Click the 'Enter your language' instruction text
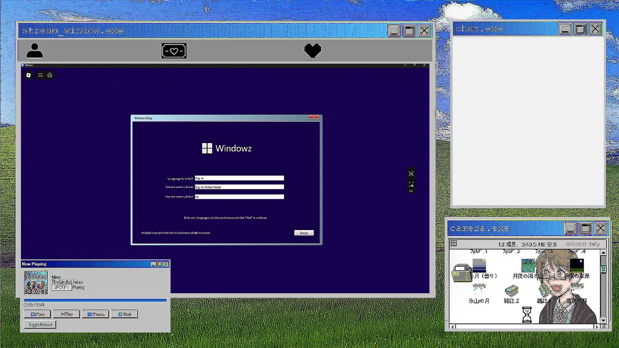The image size is (619, 348). click(x=225, y=218)
